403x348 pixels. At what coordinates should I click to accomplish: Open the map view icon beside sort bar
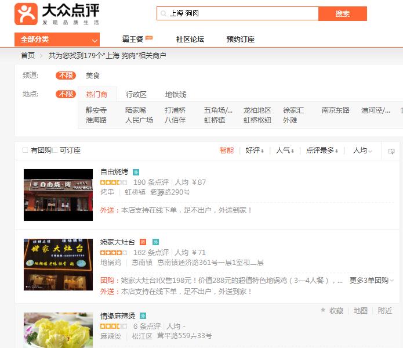(391, 151)
